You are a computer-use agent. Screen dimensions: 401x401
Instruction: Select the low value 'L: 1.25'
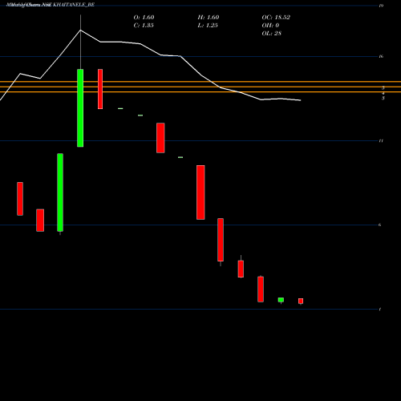(x=208, y=26)
